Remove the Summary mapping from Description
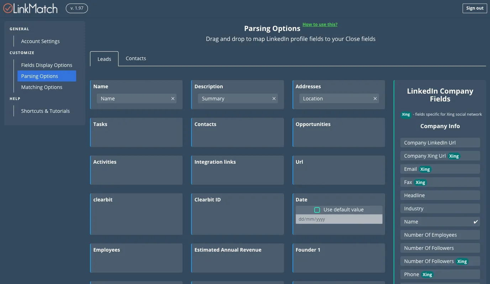490x284 pixels. pyautogui.click(x=274, y=99)
